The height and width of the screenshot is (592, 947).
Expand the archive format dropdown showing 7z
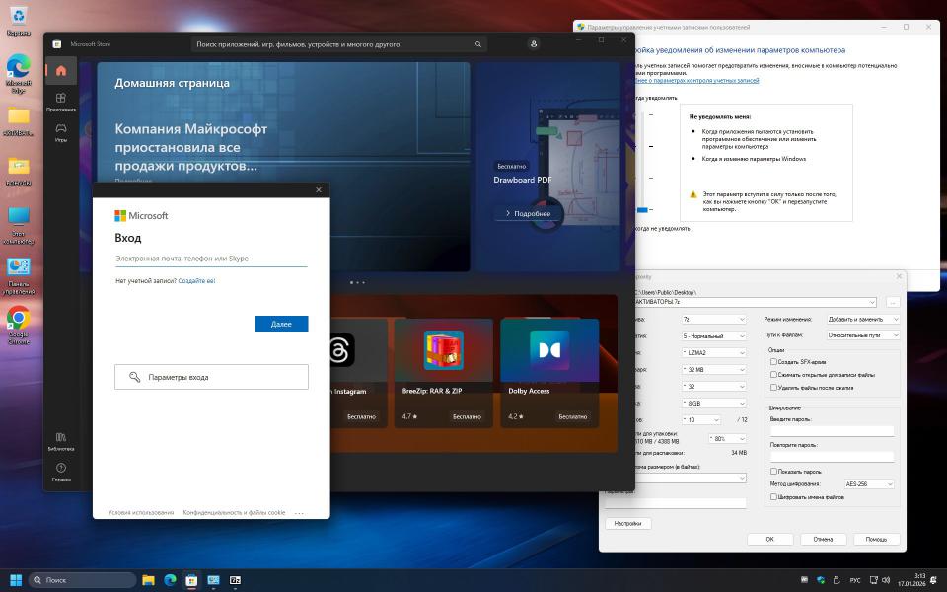click(x=713, y=319)
